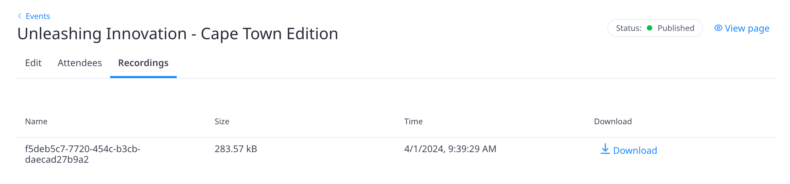The width and height of the screenshot is (790, 184).
Task: Click the green Published status dot
Action: pyautogui.click(x=650, y=28)
